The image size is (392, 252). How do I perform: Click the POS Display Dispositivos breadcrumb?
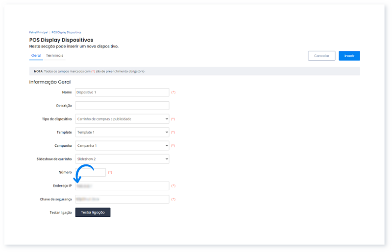(66, 32)
